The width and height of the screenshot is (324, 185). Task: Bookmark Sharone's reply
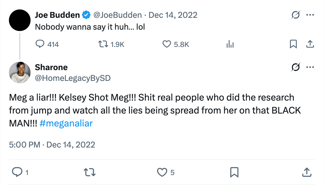pos(235,172)
